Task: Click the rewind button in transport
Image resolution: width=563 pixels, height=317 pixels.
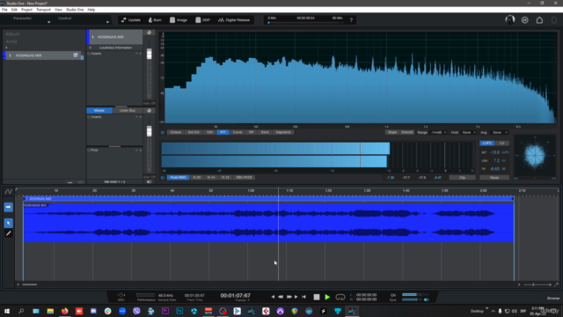Action: click(x=281, y=297)
